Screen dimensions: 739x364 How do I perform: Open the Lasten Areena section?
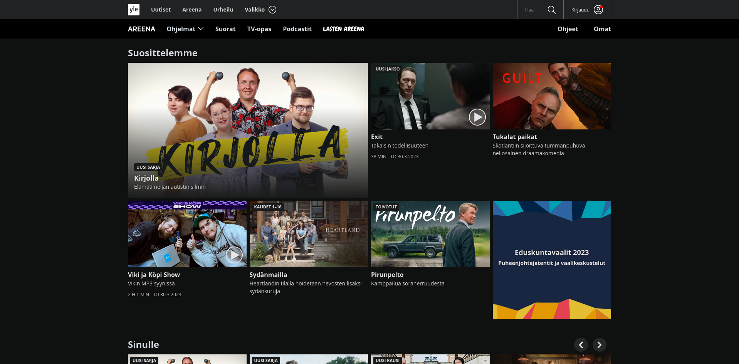pos(343,29)
